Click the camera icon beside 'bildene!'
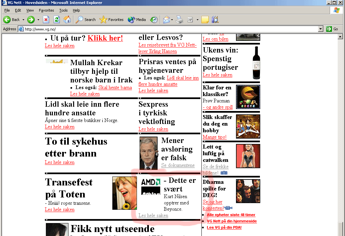Image resolution: width=345 pixels, height=236 pixels. tap(224, 173)
